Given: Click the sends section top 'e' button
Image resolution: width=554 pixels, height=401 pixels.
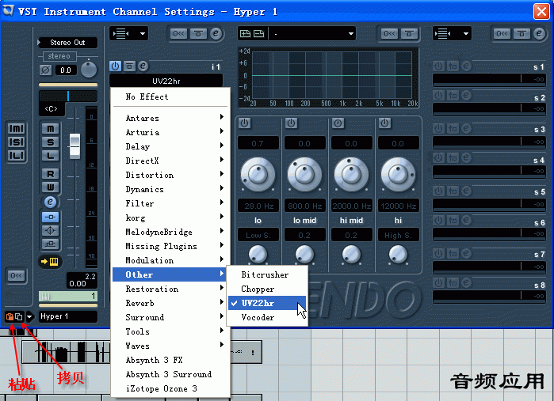Looking at the screenshot, I should pyautogui.click(x=539, y=33).
